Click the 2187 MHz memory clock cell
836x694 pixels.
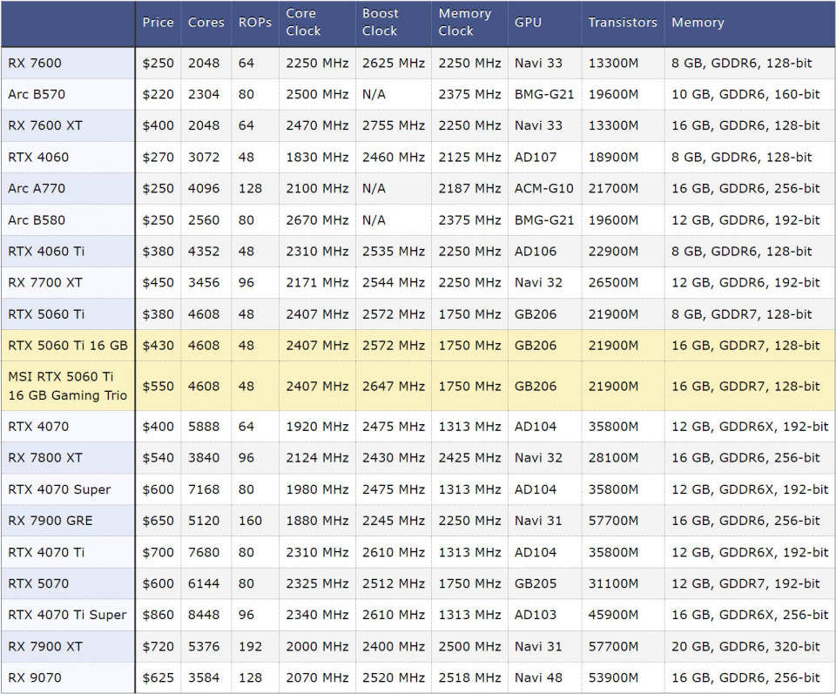click(x=469, y=188)
